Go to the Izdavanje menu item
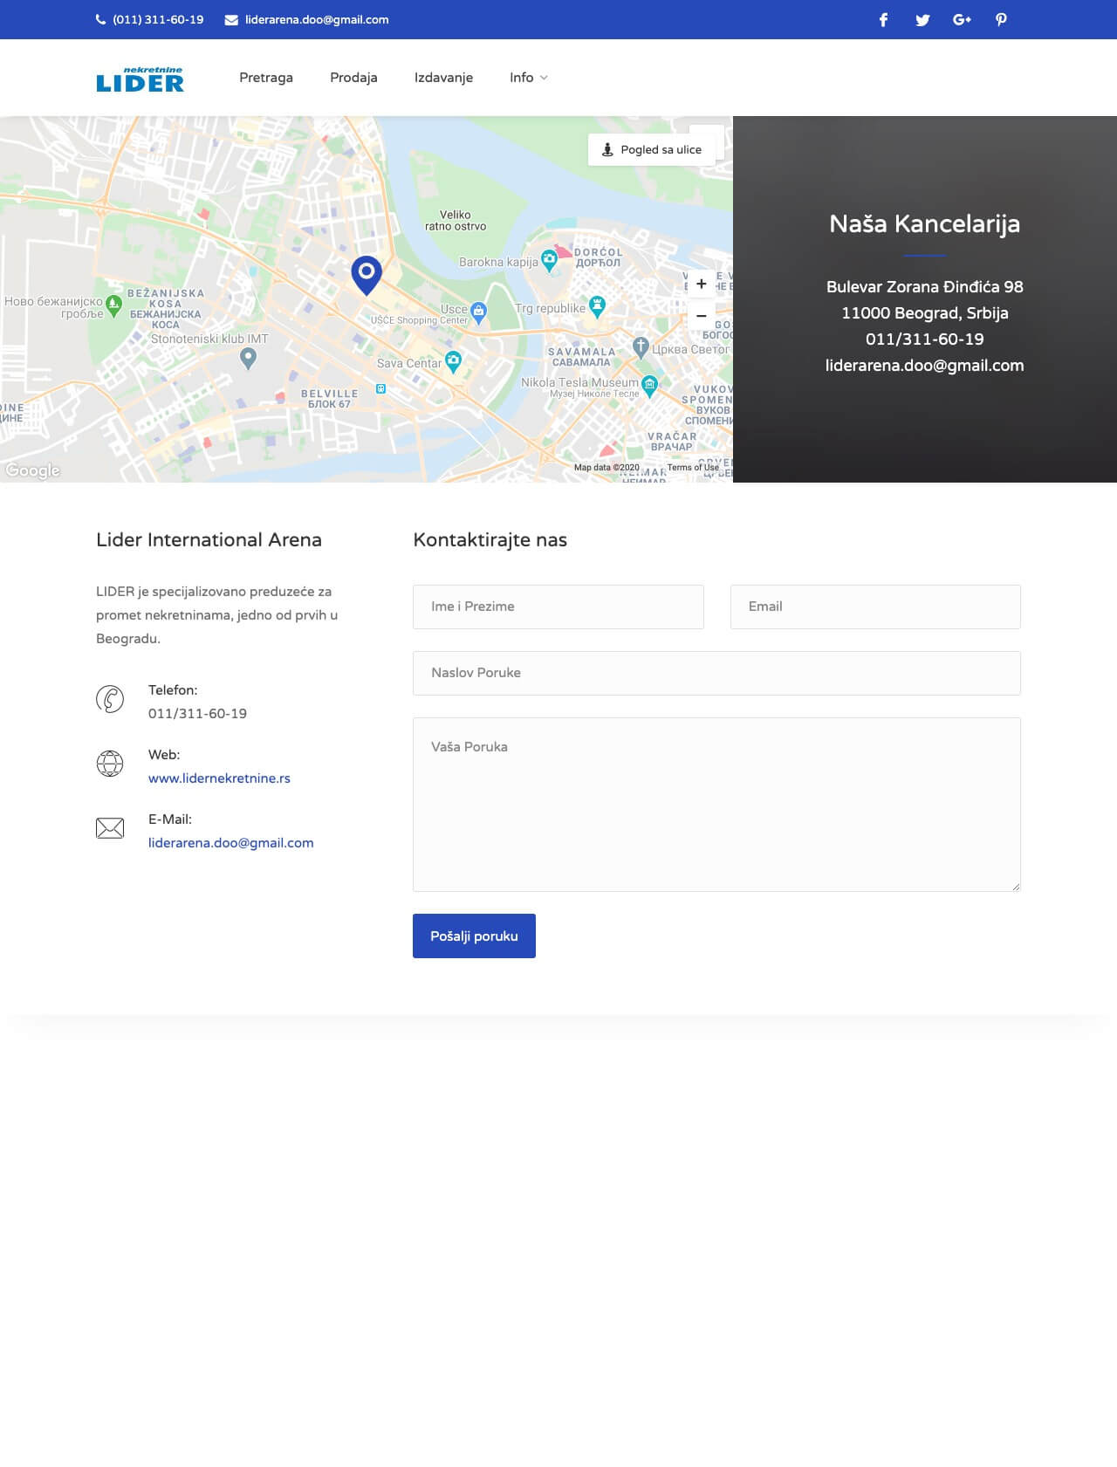This screenshot has width=1117, height=1467. [x=443, y=78]
